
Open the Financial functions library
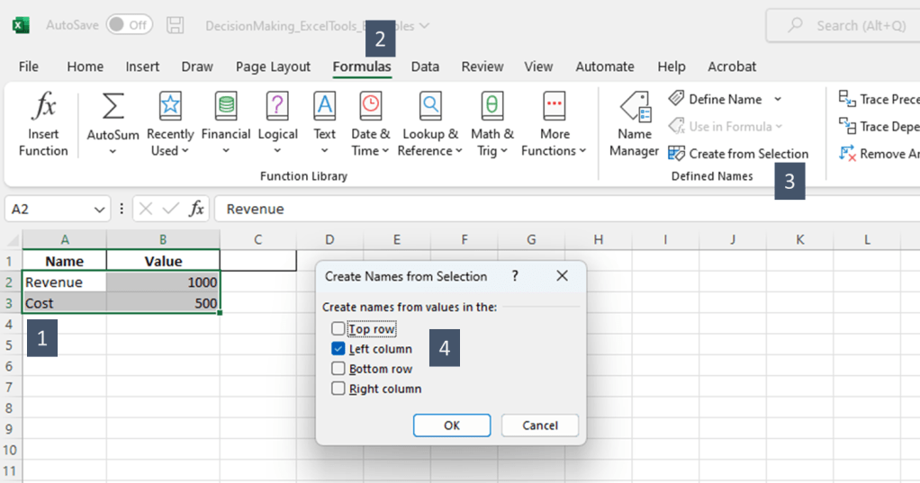tap(225, 124)
